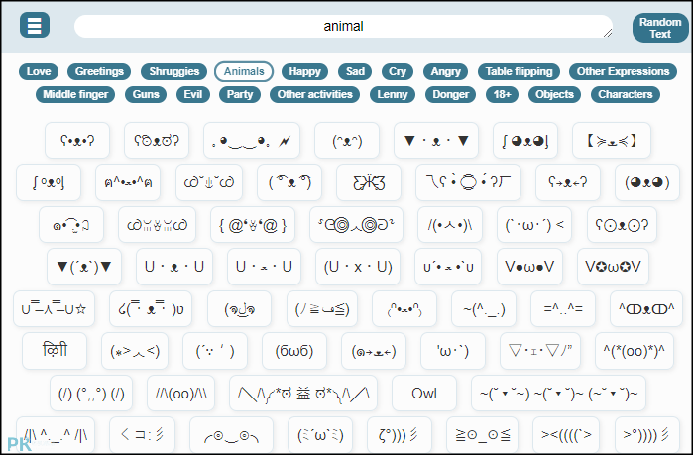Copy the ▽･ｪ･▽ﾉ" dog emoticon
693x455 pixels.
(x=540, y=351)
